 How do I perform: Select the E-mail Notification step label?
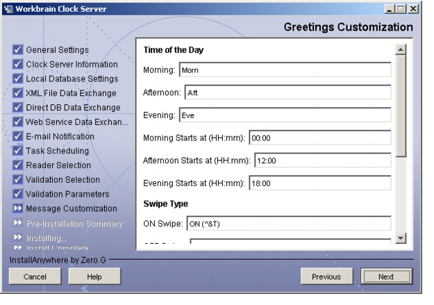(60, 136)
